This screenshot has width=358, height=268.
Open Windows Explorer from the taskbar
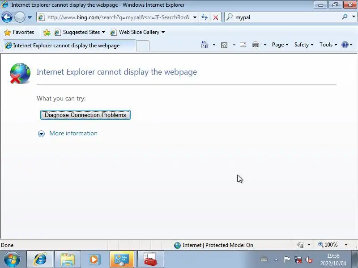[x=68, y=260]
